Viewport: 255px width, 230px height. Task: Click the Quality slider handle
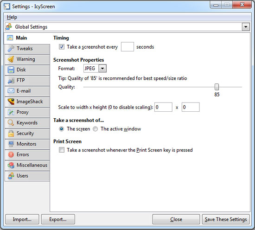(217, 87)
